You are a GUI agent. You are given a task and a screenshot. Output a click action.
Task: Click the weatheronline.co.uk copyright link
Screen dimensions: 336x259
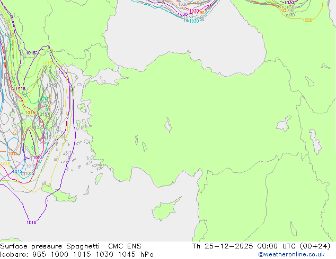[x=291, y=254]
